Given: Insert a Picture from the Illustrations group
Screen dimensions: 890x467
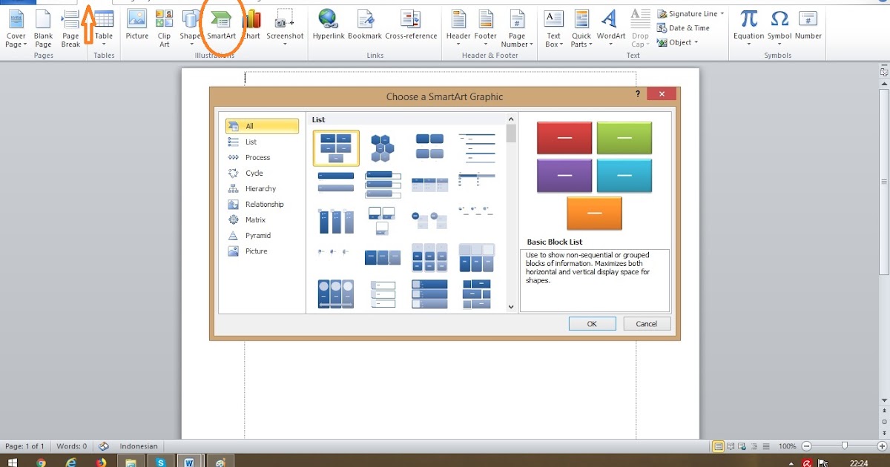Looking at the screenshot, I should (x=136, y=24).
